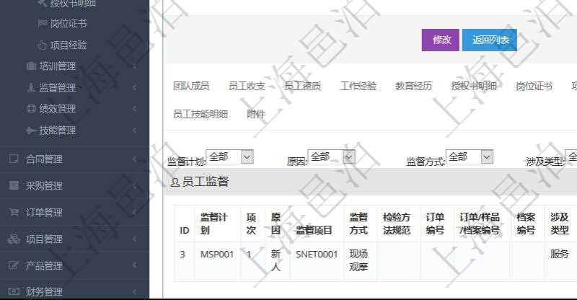Expand the 项目管理 menu arrow
577x300 pixels.
tap(134, 239)
